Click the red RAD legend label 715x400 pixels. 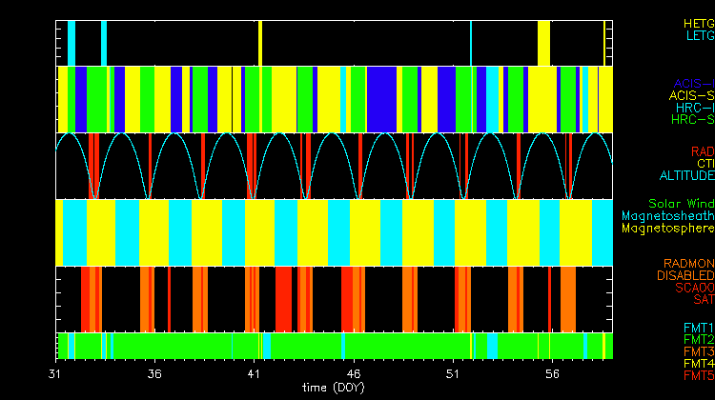pos(702,151)
